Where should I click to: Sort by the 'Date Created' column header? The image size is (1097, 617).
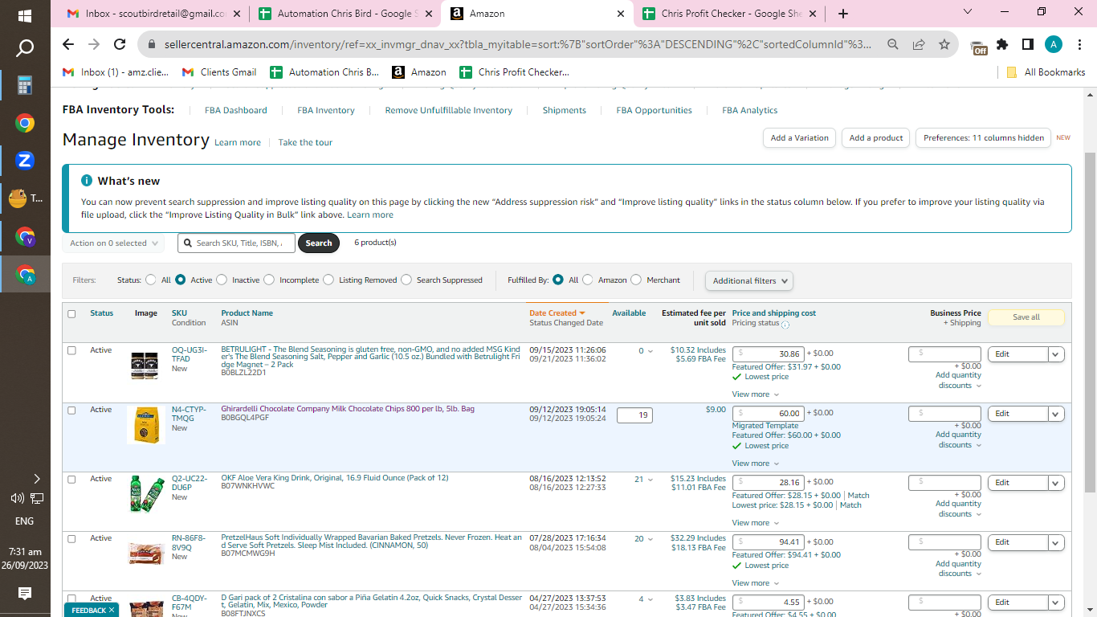coord(557,313)
